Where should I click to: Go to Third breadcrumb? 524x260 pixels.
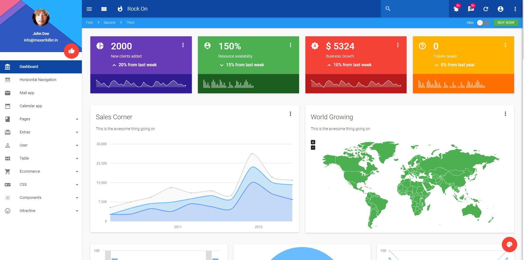click(x=130, y=23)
